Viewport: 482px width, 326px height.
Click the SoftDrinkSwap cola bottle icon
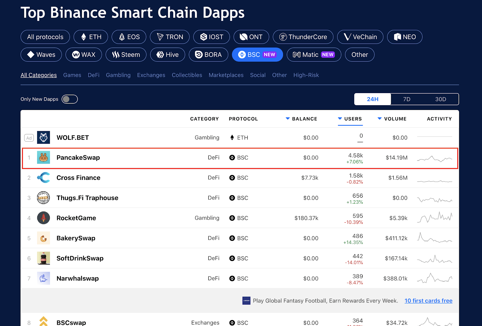pyautogui.click(x=43, y=258)
